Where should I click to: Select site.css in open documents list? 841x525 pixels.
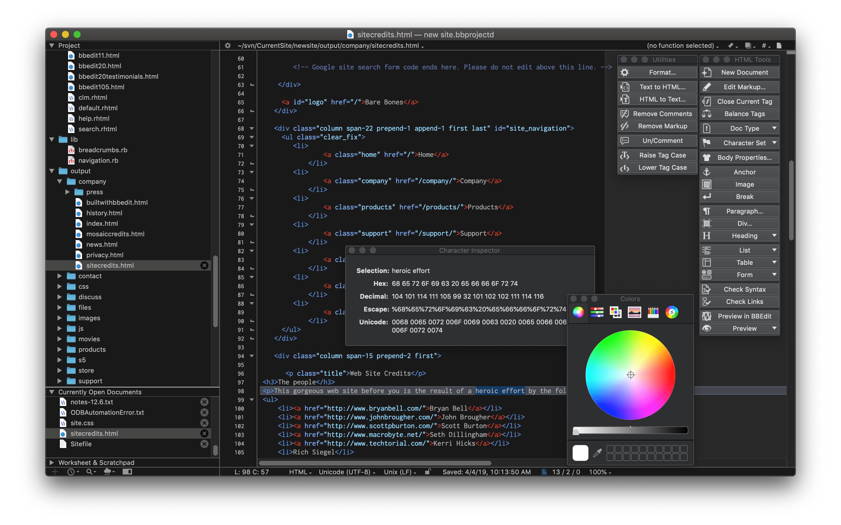82,423
